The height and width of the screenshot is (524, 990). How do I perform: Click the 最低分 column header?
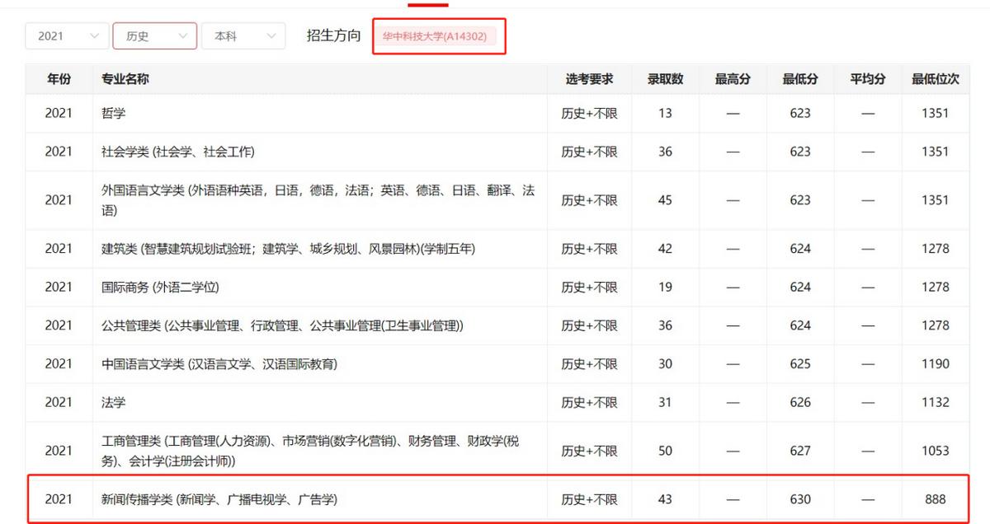799,78
